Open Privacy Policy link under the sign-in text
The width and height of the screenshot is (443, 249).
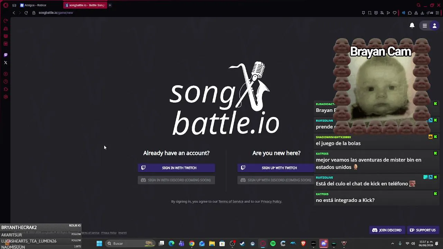pos(271,202)
